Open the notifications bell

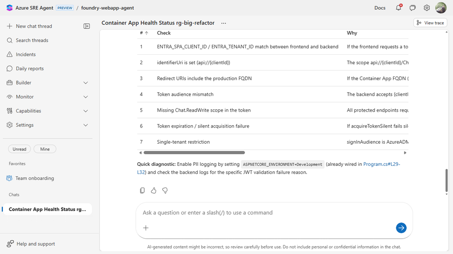click(399, 8)
